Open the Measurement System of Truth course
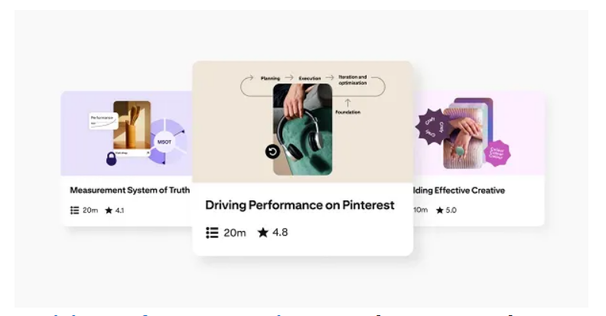Viewport: 606px width, 316px height. click(x=129, y=190)
